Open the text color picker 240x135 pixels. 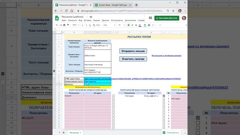point(140,25)
